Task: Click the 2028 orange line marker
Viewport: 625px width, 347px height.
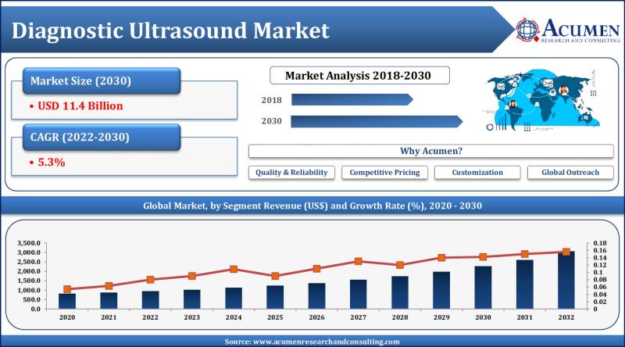Action: click(400, 265)
